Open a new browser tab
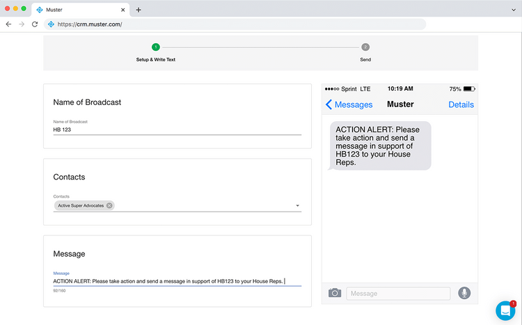522x325 pixels. click(139, 10)
